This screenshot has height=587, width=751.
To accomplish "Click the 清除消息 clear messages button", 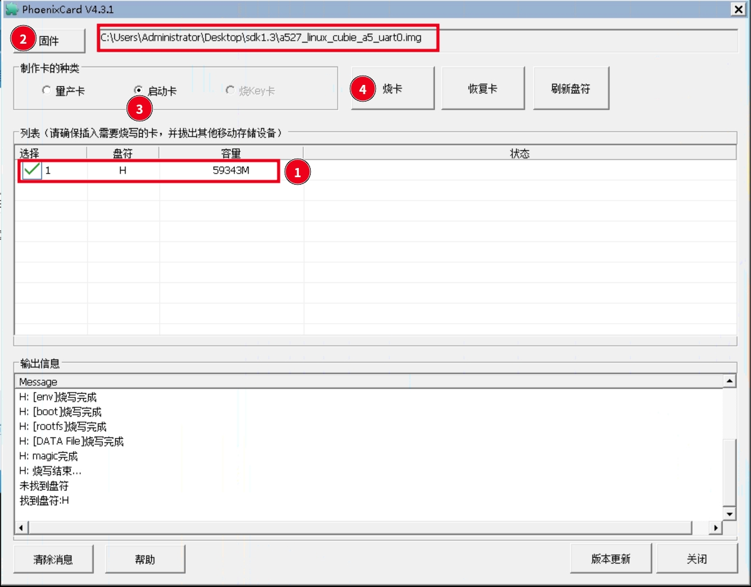I will point(53,559).
